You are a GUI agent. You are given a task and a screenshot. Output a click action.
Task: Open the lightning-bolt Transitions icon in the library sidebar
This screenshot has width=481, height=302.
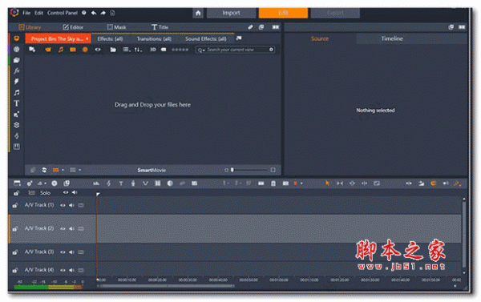(17, 81)
